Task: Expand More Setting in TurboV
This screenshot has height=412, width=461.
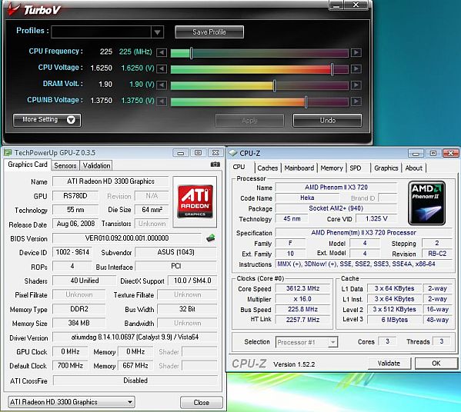Action: pos(47,120)
